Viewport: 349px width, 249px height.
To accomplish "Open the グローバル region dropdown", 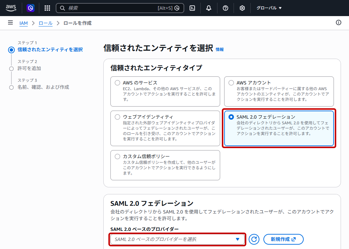I will (x=269, y=8).
